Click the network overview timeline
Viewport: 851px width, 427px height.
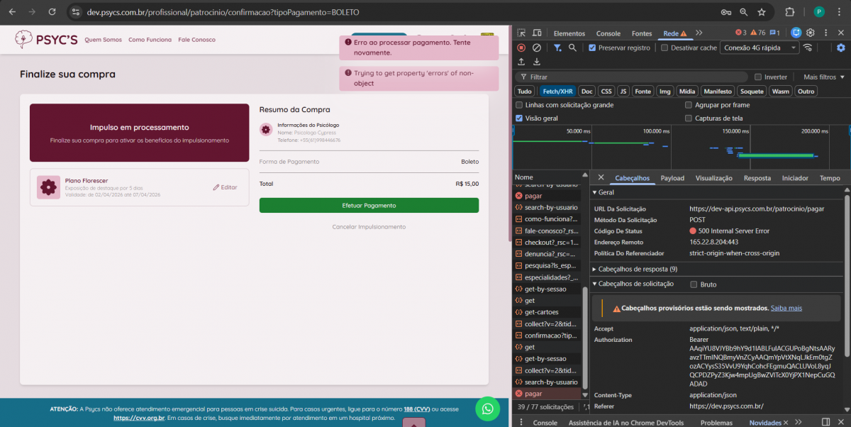tap(681, 145)
